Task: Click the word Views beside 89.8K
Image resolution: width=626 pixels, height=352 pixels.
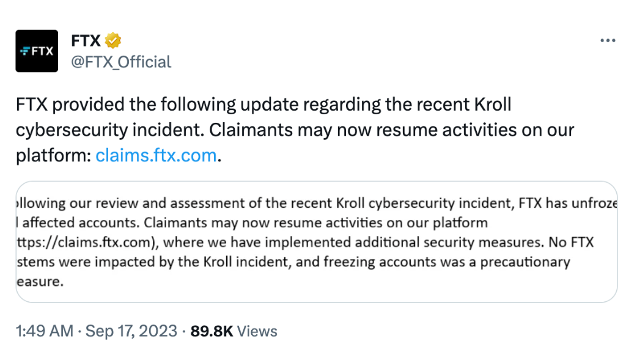Action: pos(257,331)
